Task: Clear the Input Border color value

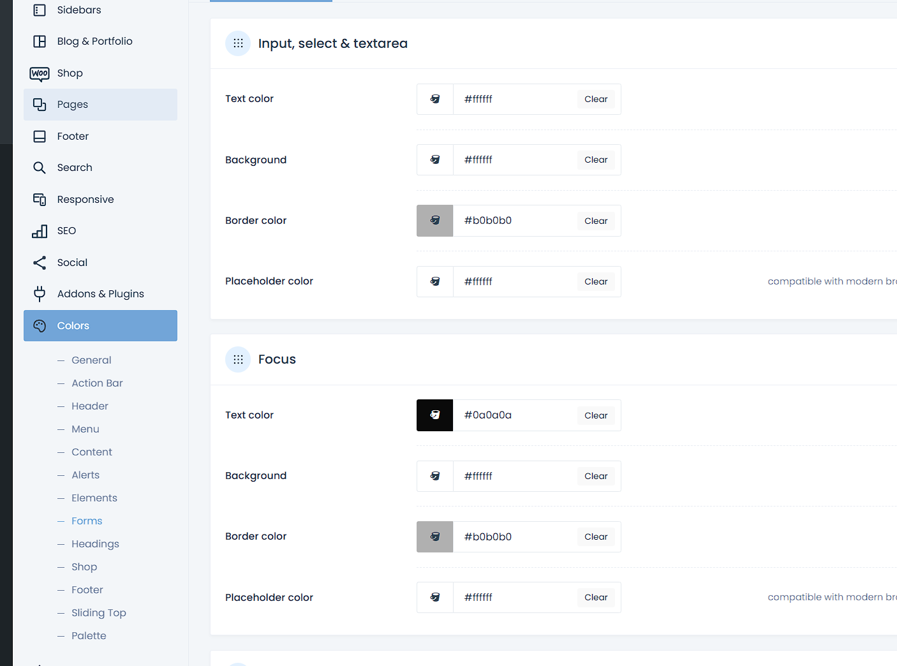Action: [x=596, y=221]
